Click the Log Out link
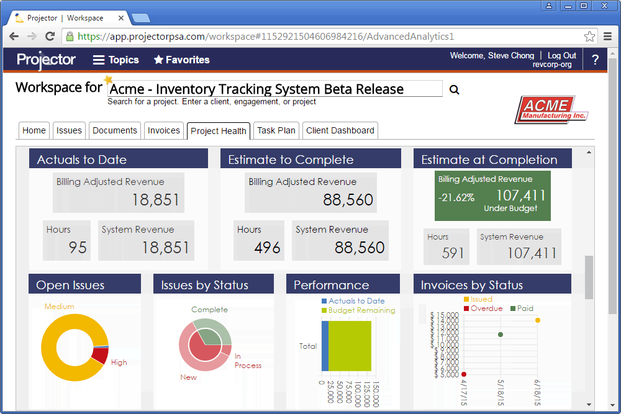The width and height of the screenshot is (621, 414). point(561,55)
